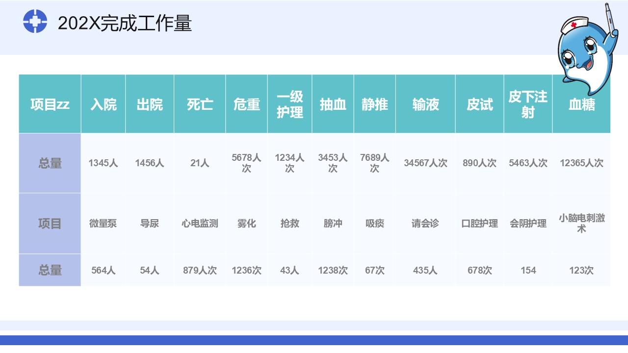628x353 pixels.
Task: Click the "危重" column header
Action: pyautogui.click(x=246, y=104)
